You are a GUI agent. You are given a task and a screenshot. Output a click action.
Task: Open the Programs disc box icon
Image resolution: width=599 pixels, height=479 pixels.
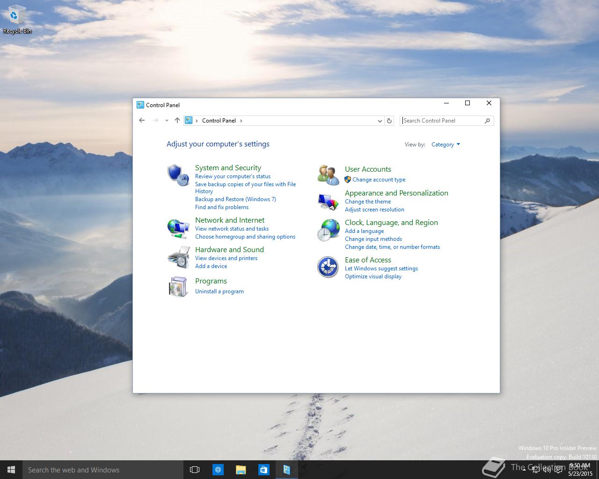178,286
